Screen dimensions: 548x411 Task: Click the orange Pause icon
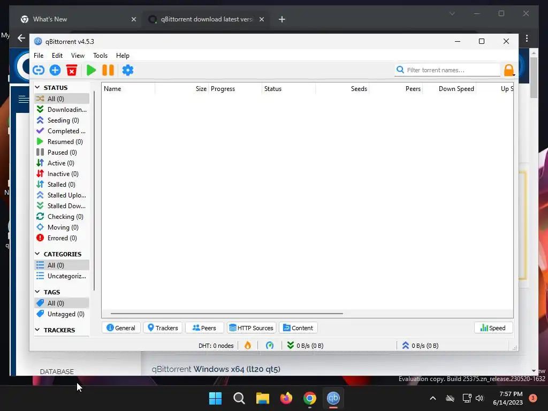pos(108,70)
